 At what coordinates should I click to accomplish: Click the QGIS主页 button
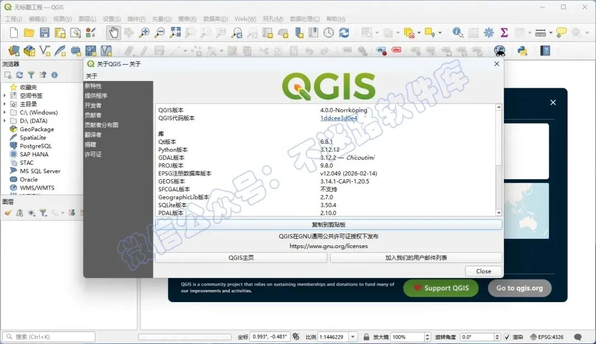(241, 257)
